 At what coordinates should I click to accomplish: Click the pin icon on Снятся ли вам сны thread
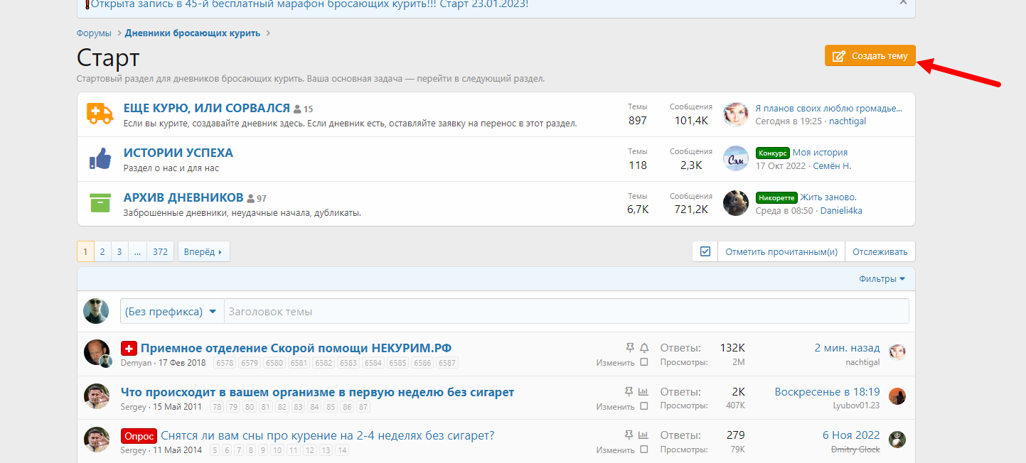[x=629, y=435]
